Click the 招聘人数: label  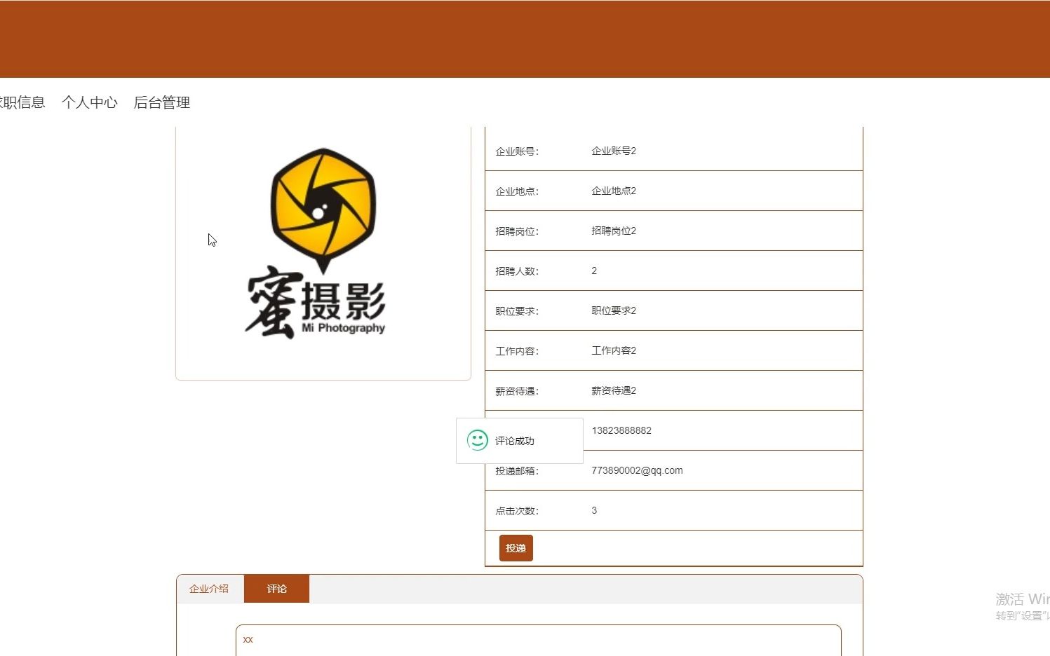click(x=517, y=271)
